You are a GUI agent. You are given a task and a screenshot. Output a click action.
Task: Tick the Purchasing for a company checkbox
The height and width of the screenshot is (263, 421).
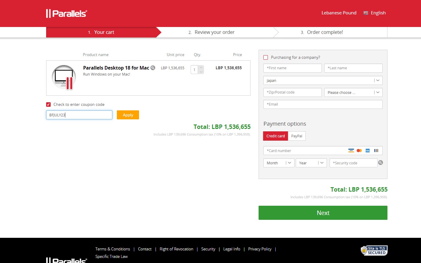click(x=266, y=57)
